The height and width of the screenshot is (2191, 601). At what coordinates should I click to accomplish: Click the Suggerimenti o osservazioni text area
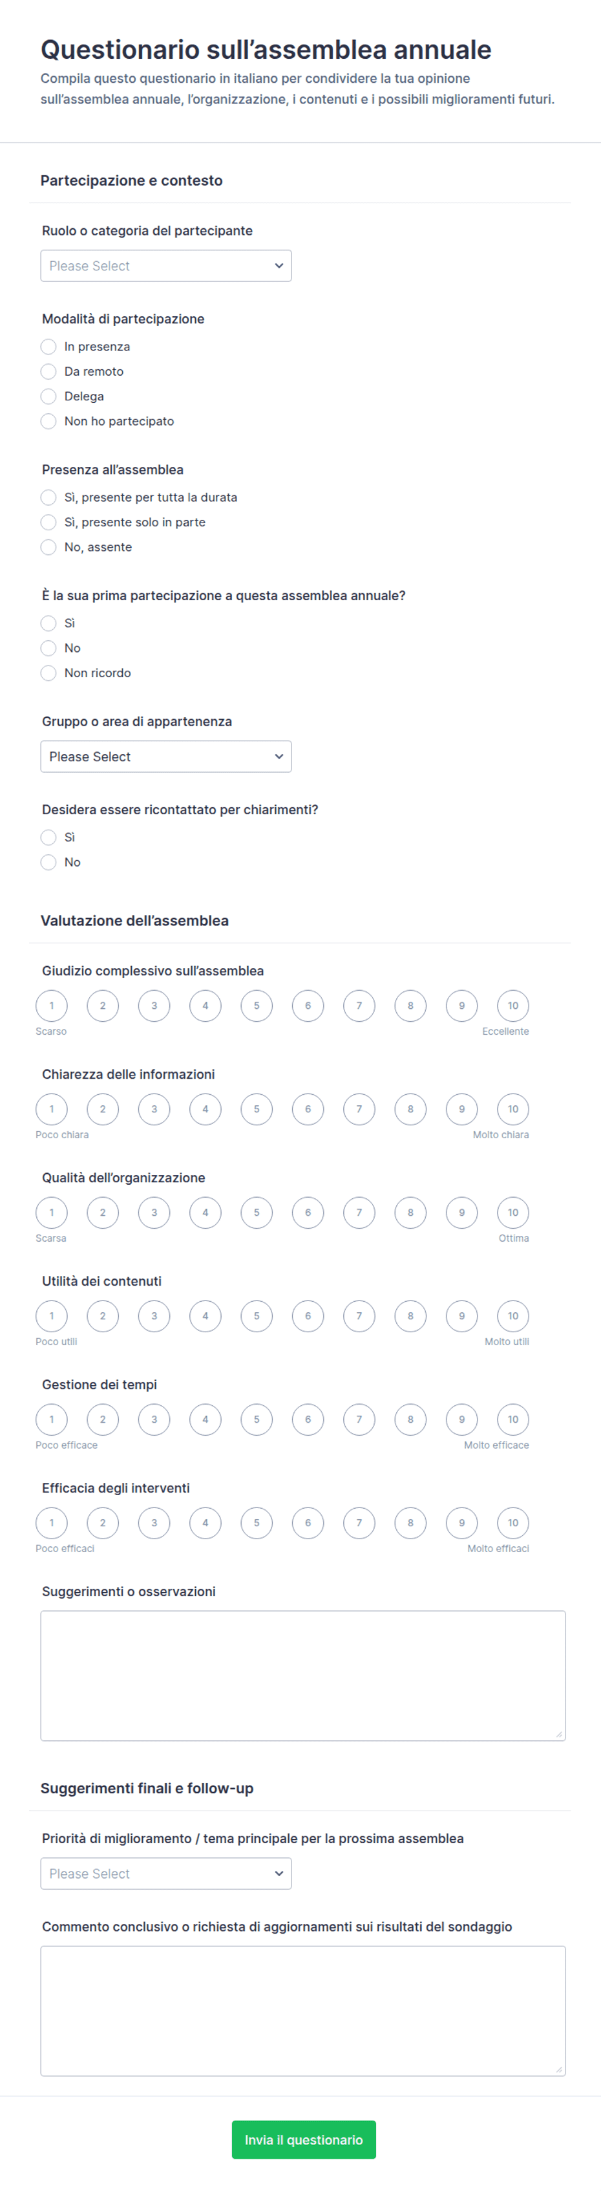click(302, 1676)
